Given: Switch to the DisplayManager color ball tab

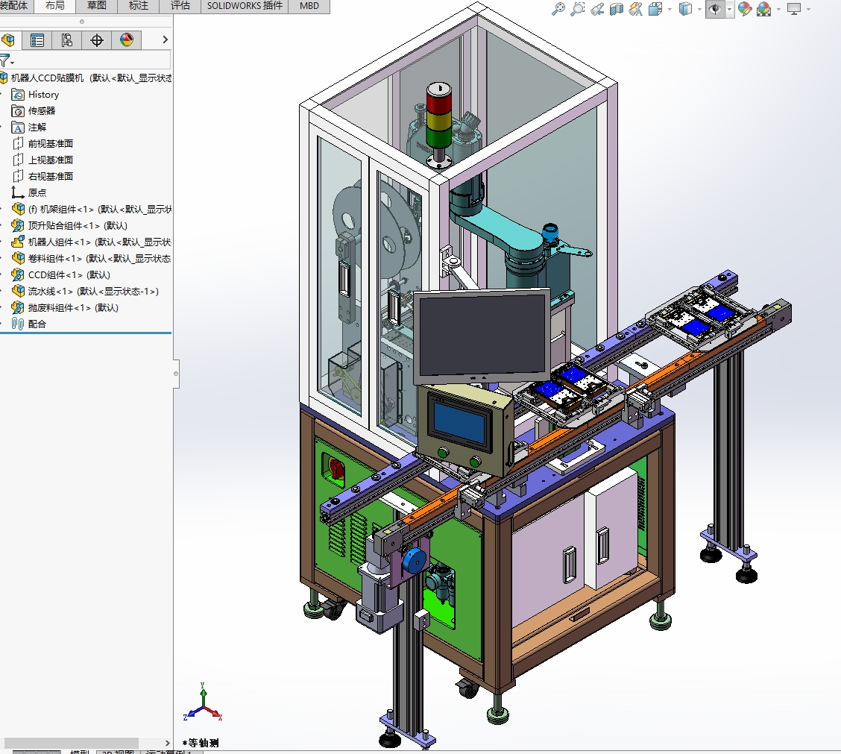Looking at the screenshot, I should [127, 40].
